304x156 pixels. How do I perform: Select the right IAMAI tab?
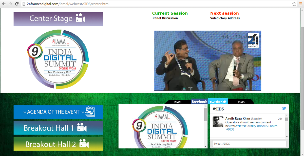[x=242, y=102]
